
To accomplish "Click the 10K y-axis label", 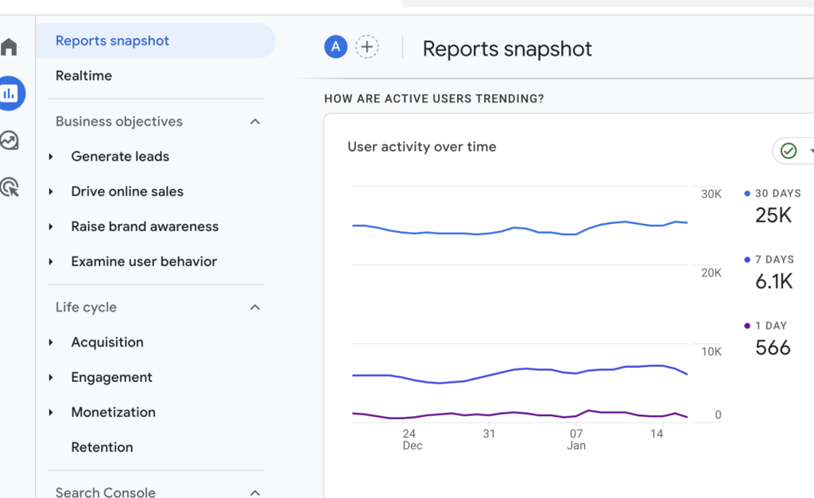I will point(711,352).
